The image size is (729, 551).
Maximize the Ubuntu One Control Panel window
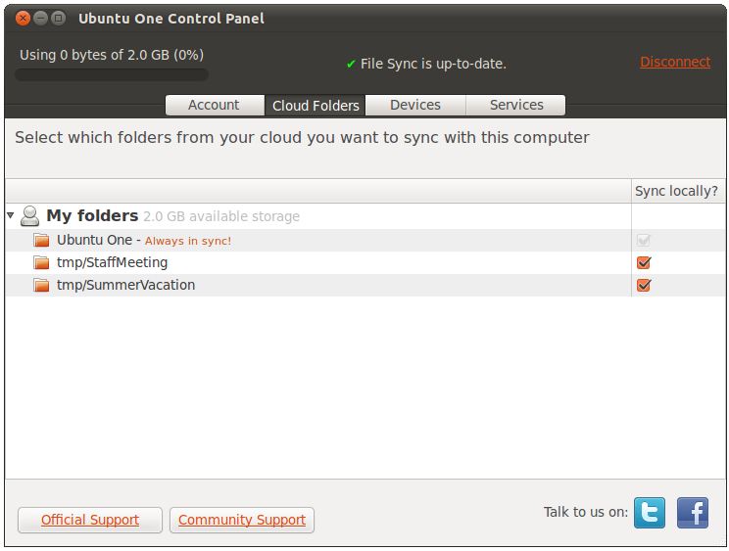tap(58, 18)
